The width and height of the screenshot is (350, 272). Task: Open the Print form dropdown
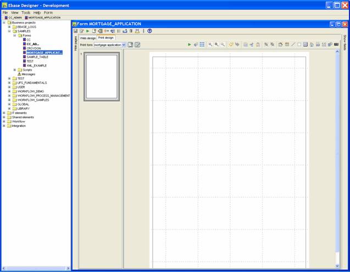pos(124,45)
